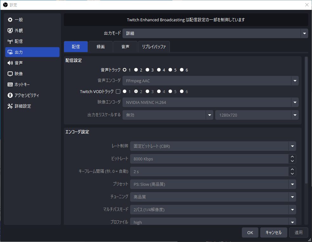Choose 音声トラック radio button 6
This screenshot has height=242, width=312.
tap(182, 70)
